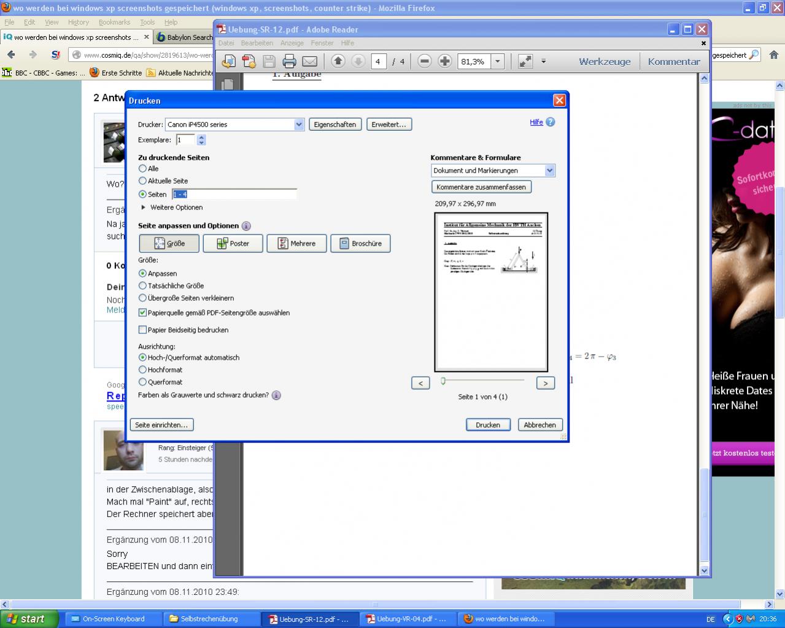Screen dimensions: 785x628
Task: Go to next page with down arrow icon
Action: [x=358, y=61]
